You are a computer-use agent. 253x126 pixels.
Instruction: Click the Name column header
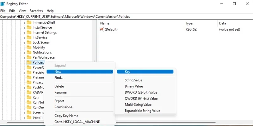pos(104,23)
